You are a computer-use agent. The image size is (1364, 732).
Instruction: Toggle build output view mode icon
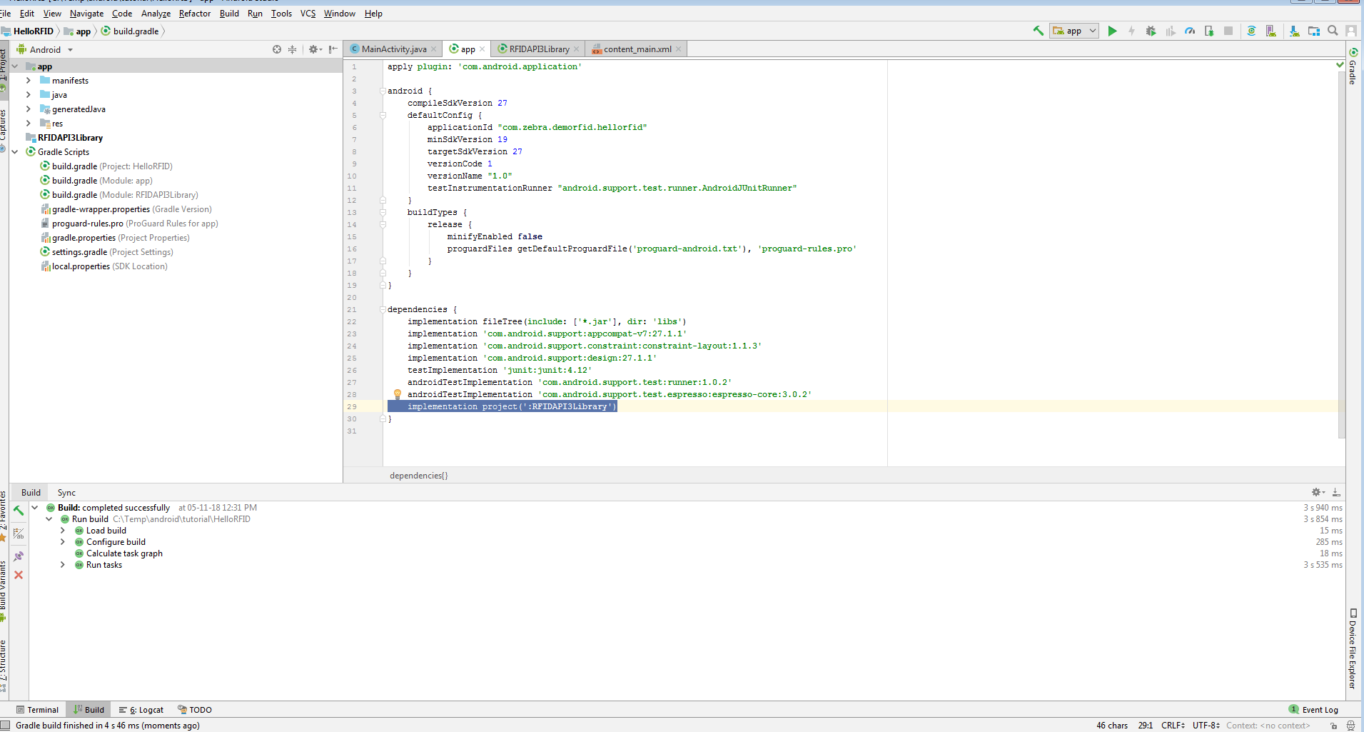(19, 533)
